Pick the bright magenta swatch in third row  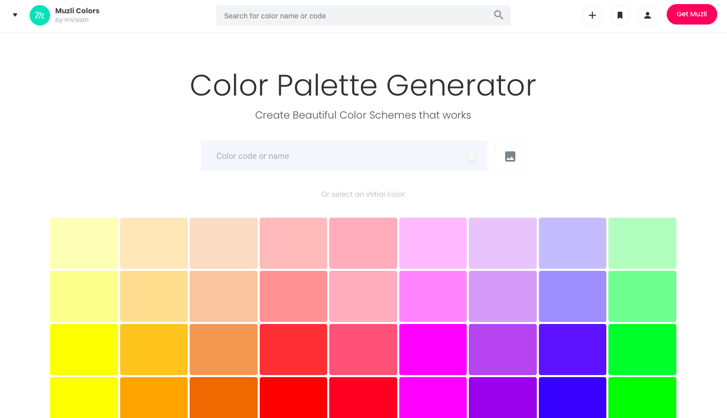tap(433, 350)
